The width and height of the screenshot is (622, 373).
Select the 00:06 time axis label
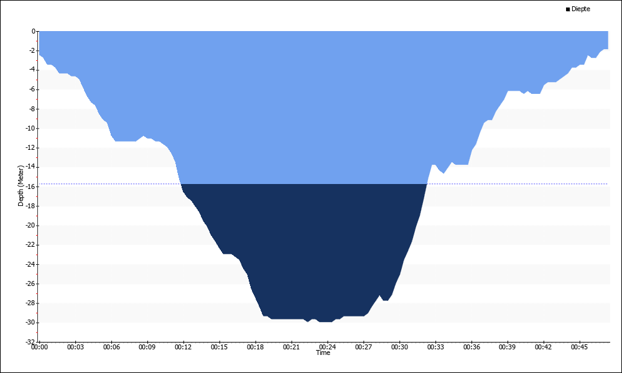tap(111, 347)
